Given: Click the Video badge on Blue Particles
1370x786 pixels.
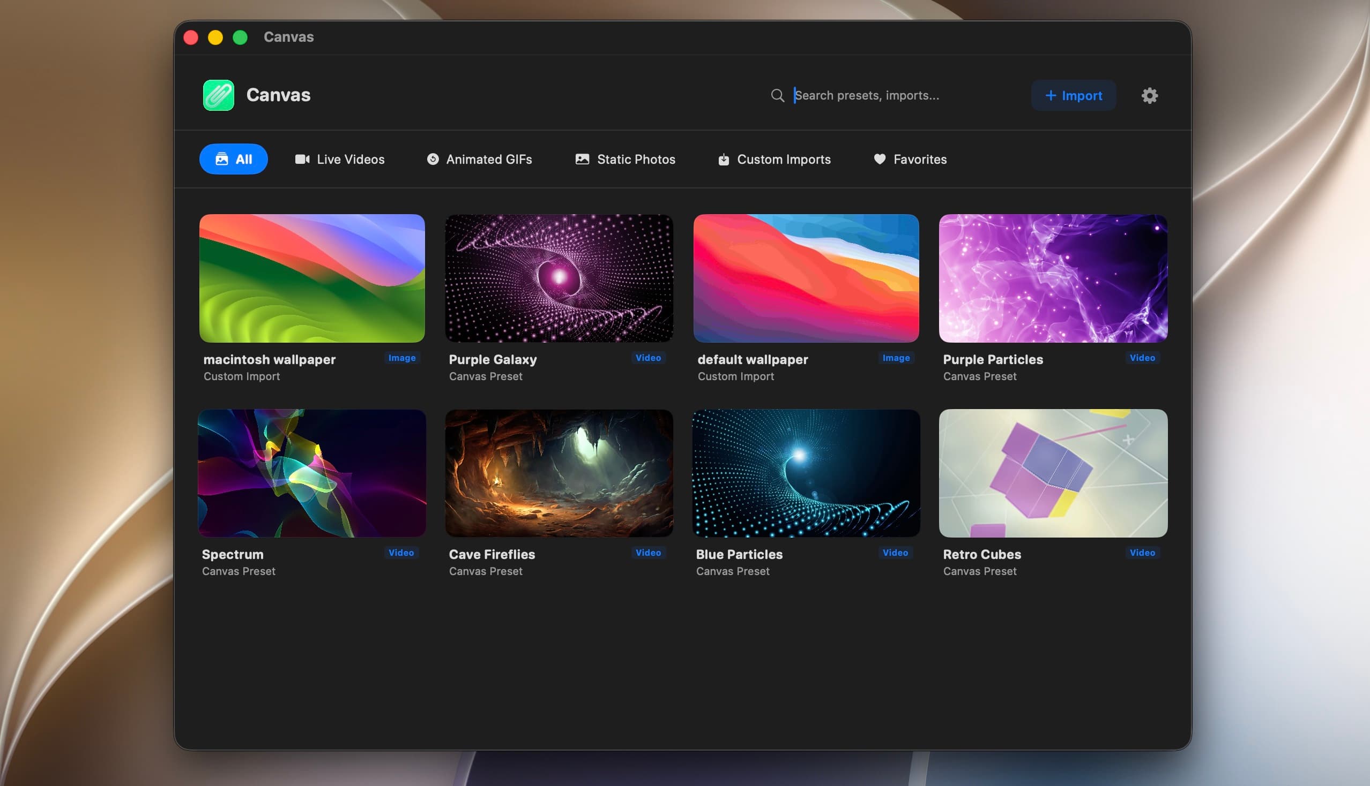Looking at the screenshot, I should (x=895, y=553).
